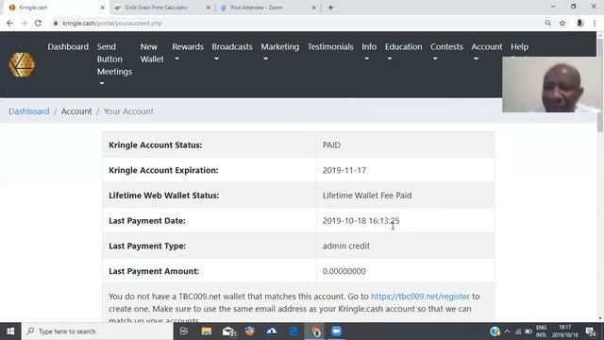
Task: Reload the page with refresh icon
Action: pyautogui.click(x=38, y=23)
